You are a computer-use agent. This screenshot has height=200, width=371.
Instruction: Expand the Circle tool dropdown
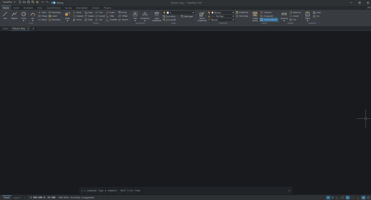(x=23, y=21)
